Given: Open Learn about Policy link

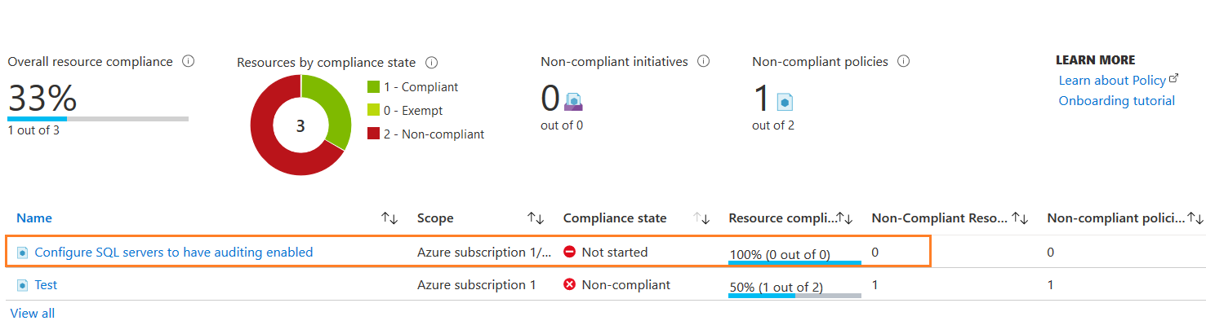Looking at the screenshot, I should (x=1111, y=80).
